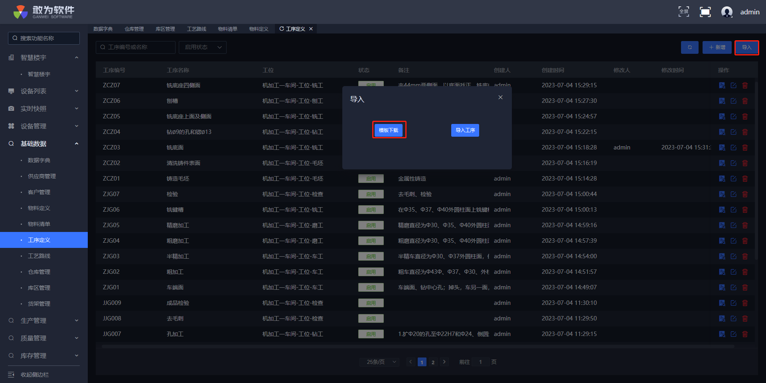
Task: Open details icon for row ZJG01
Action: pos(722,287)
